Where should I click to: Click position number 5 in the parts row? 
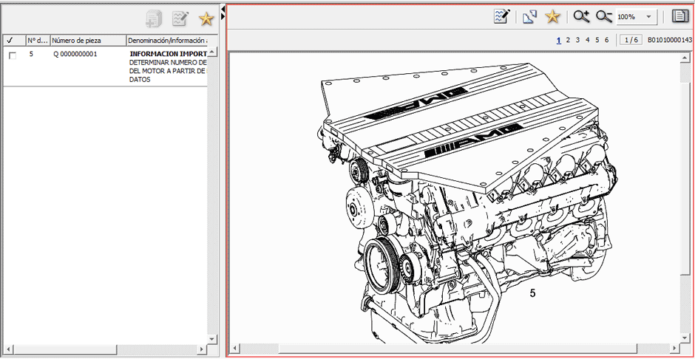31,54
